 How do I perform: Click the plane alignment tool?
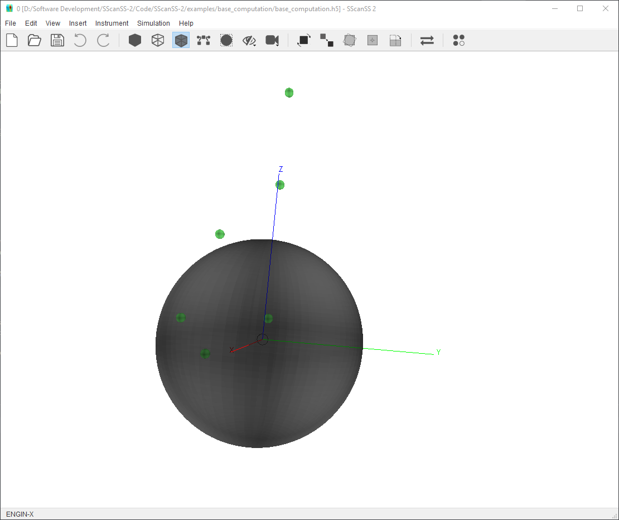pos(395,40)
